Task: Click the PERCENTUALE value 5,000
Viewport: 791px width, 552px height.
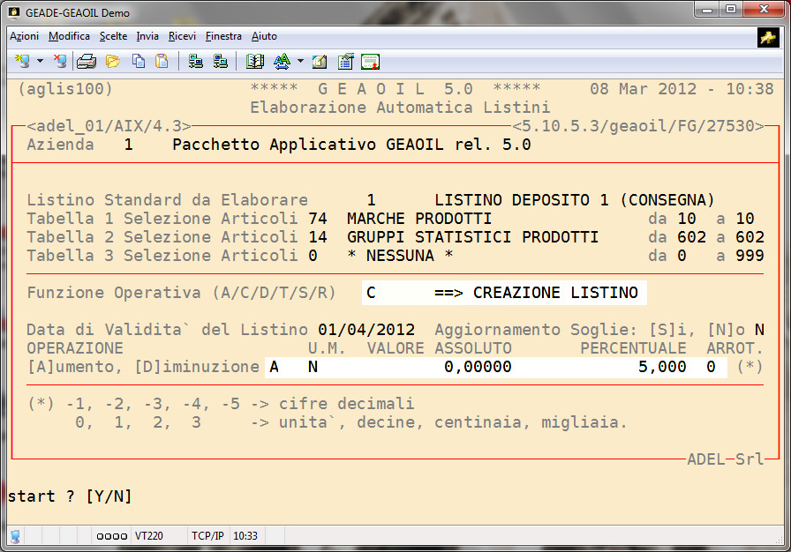Action: 661,367
